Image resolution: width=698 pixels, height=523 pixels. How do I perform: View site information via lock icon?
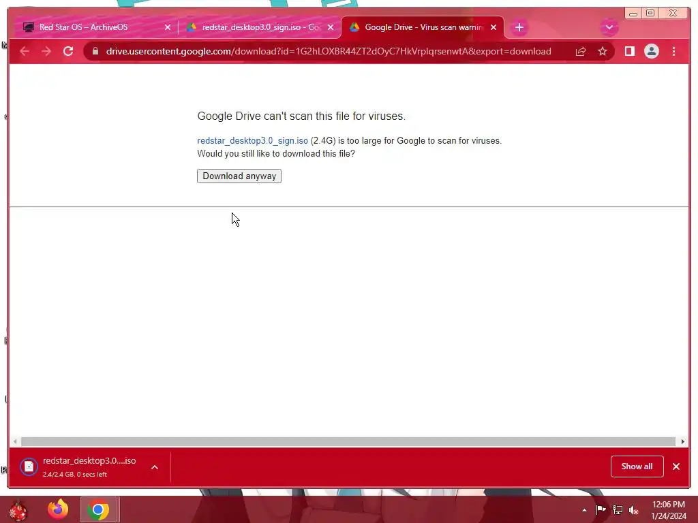coord(95,51)
